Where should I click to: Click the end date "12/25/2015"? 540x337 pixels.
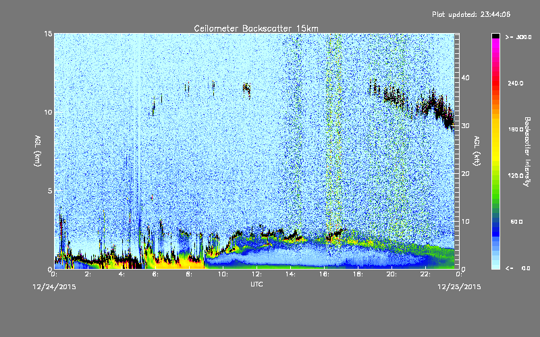(459, 287)
